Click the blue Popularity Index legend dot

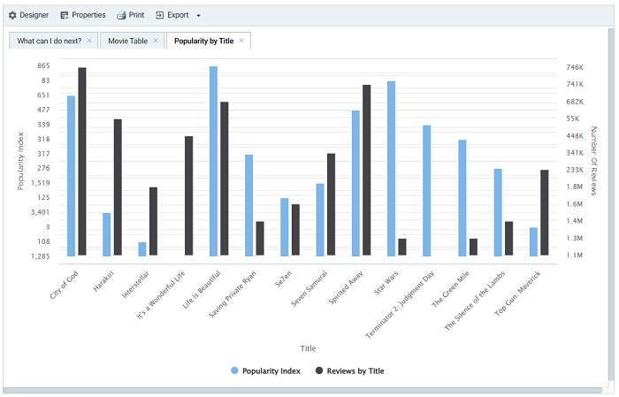pyautogui.click(x=234, y=371)
